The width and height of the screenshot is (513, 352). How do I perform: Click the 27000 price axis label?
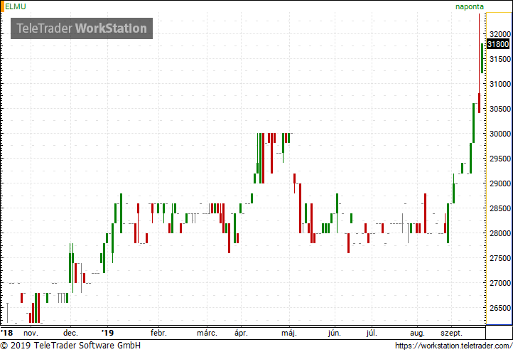pos(500,283)
